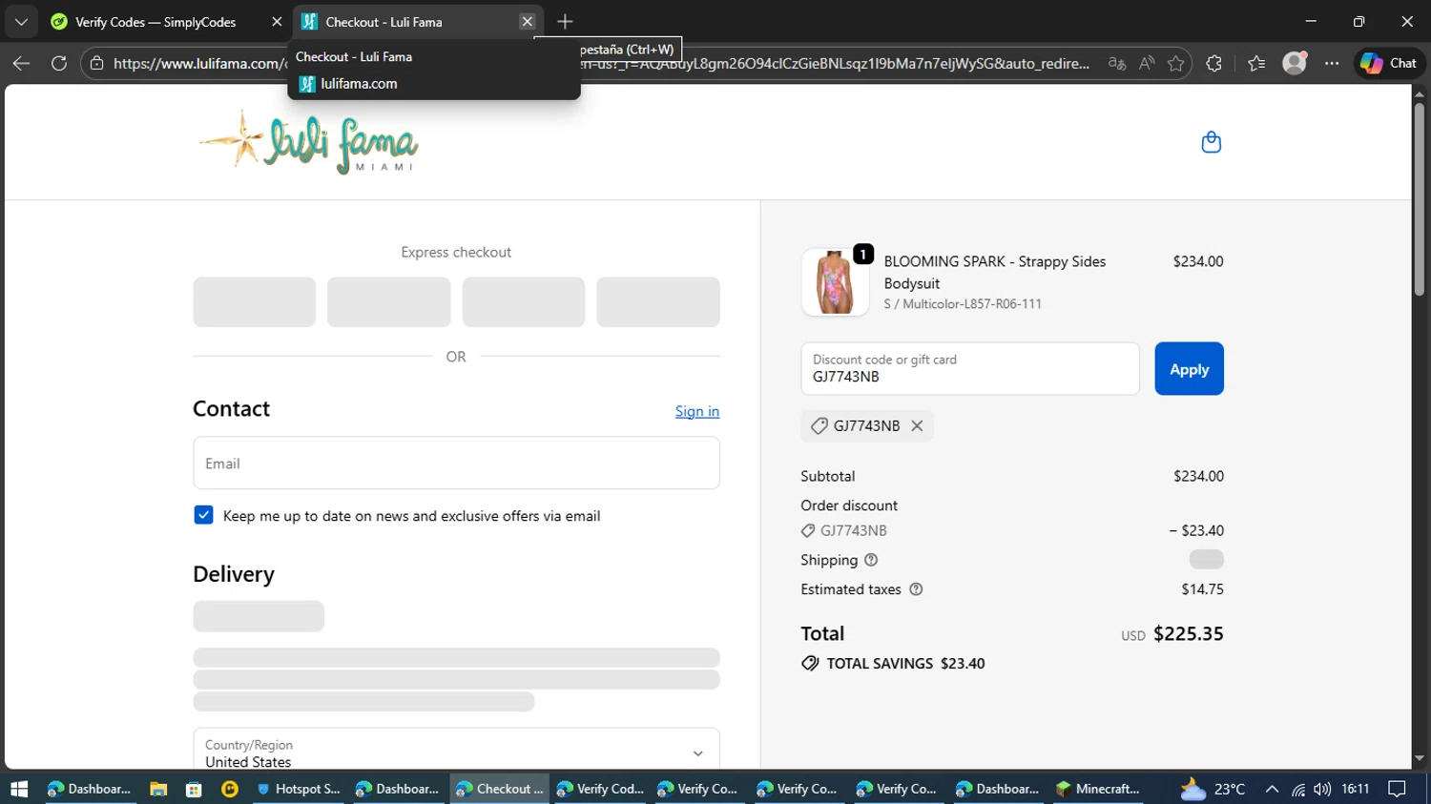
Task: Open the Favorites list icon
Action: click(x=1256, y=63)
